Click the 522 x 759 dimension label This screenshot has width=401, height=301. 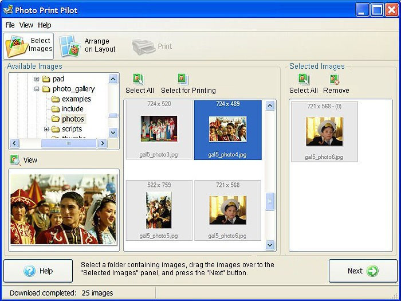[159, 185]
